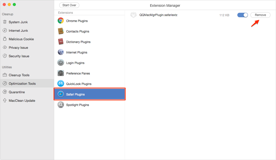Select Contacts Plugins label
This screenshot has height=160, width=276.
pos(78,31)
